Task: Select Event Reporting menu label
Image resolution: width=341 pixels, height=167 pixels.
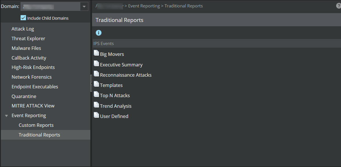Action: click(29, 116)
